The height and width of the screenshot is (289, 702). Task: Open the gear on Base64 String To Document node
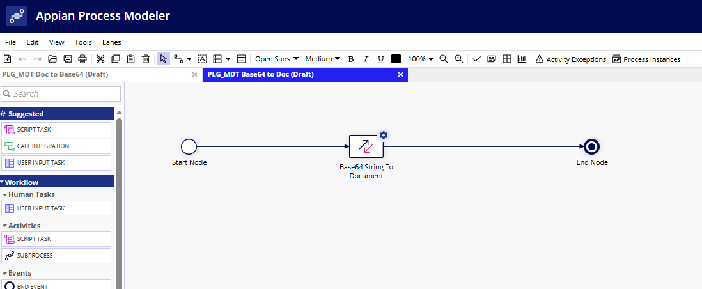[x=384, y=135]
